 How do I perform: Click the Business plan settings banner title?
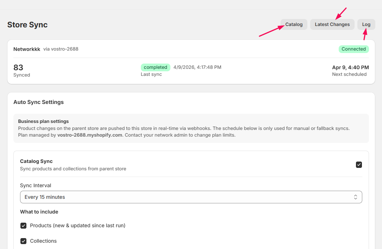tap(43, 122)
